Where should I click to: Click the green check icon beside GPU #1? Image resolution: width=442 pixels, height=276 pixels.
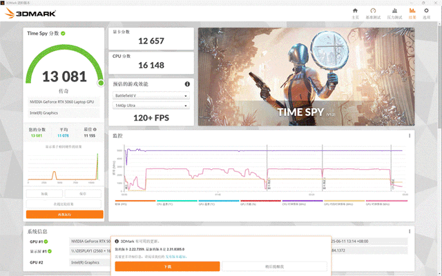pos(46,241)
